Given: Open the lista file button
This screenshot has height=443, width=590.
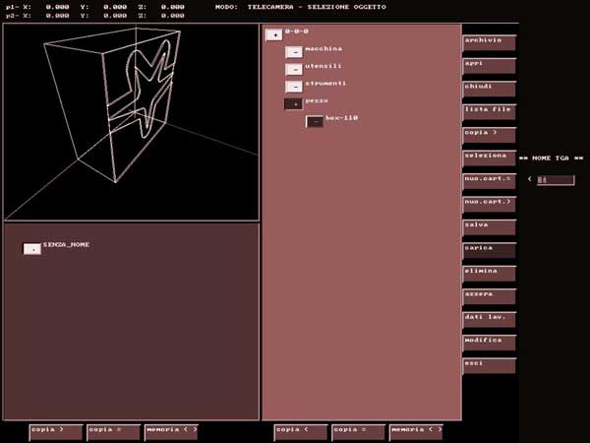Looking at the screenshot, I should click(x=489, y=112).
